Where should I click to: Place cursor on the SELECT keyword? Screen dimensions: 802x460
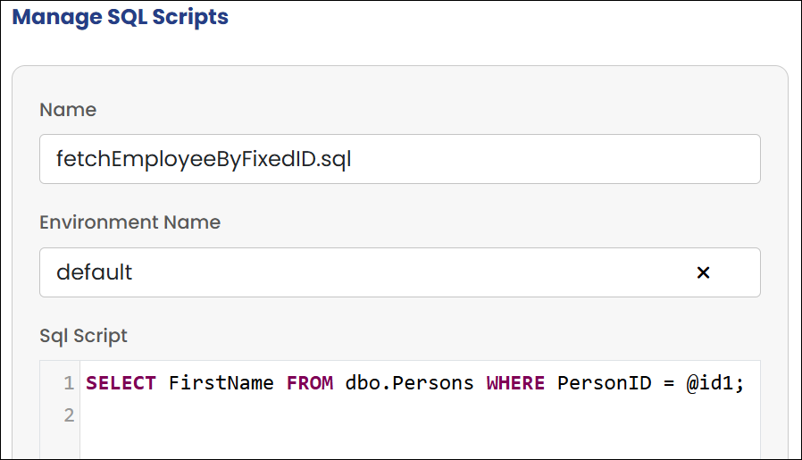[121, 383]
